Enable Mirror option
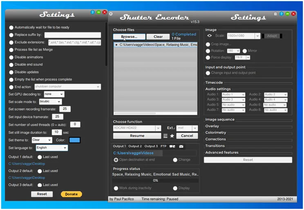This screenshot has width=304, height=210. coord(245,51)
